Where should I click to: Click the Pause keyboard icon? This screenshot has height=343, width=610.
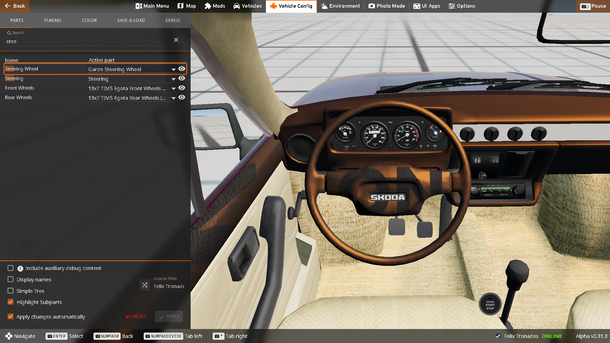(585, 6)
